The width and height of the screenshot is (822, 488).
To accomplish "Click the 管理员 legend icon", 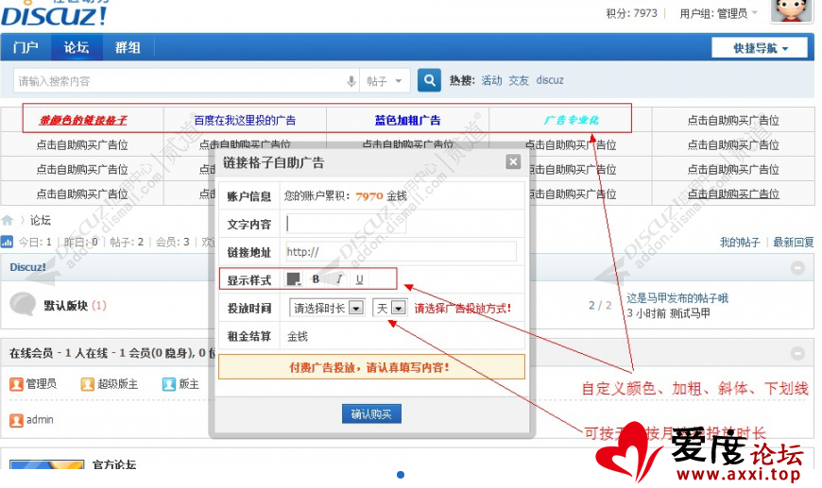I will pos(16,384).
